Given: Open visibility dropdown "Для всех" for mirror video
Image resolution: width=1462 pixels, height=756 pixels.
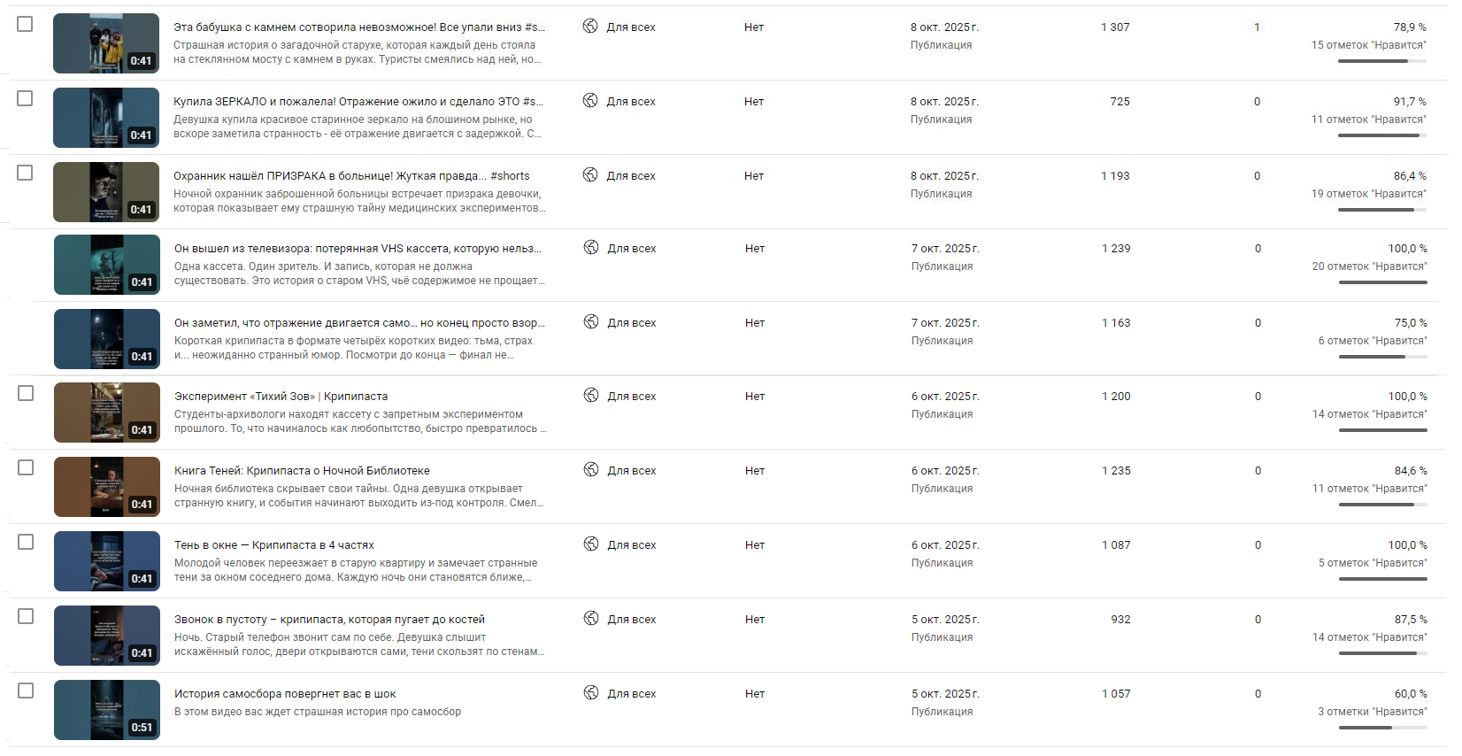Looking at the screenshot, I should tap(631, 102).
